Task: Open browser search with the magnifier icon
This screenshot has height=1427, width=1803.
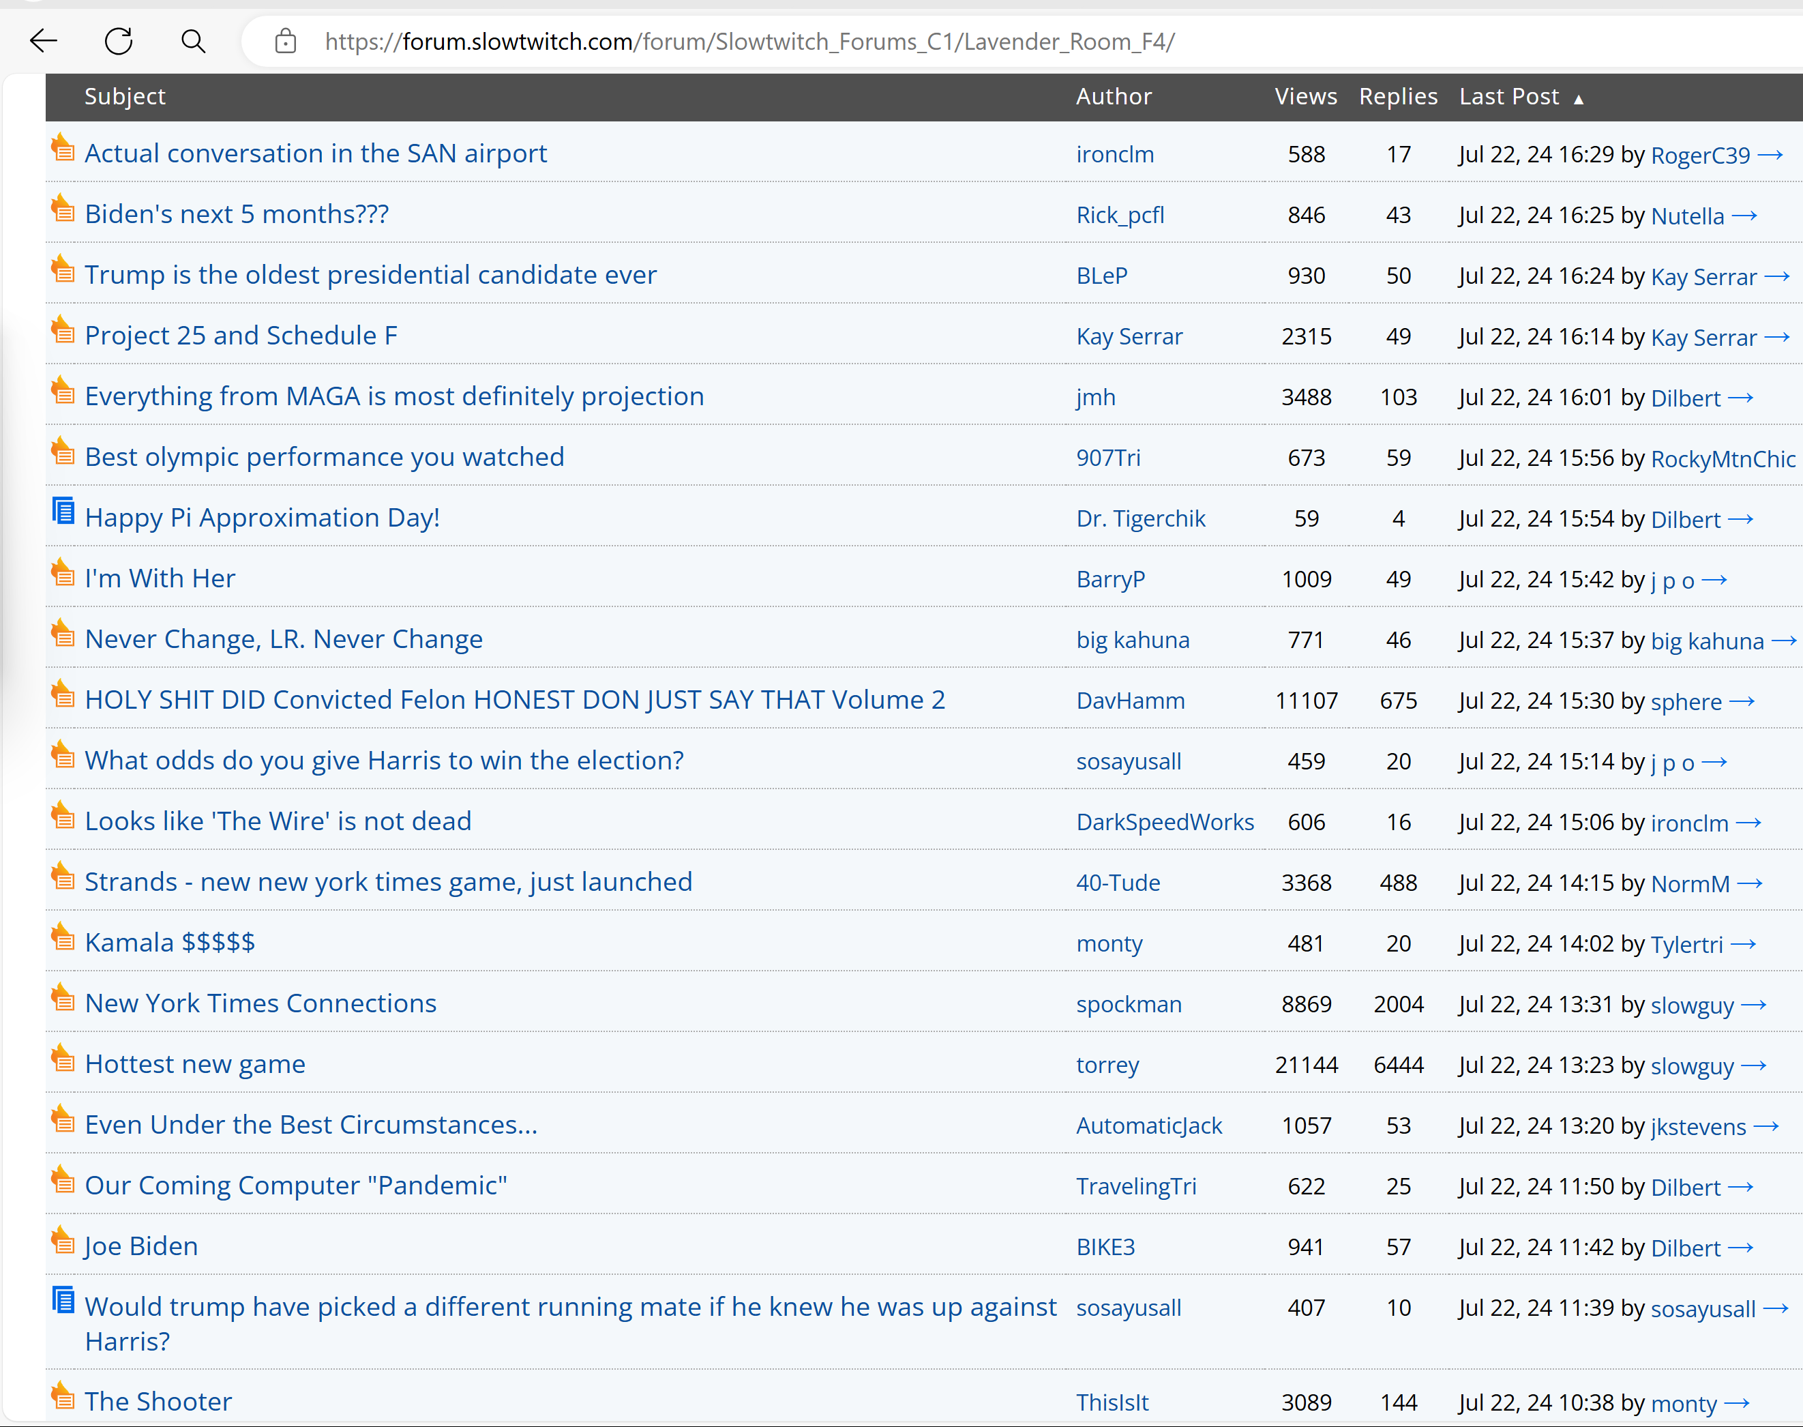Action: (193, 41)
